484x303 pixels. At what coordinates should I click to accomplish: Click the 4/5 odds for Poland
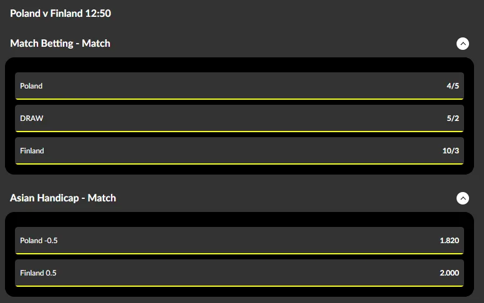click(x=453, y=86)
